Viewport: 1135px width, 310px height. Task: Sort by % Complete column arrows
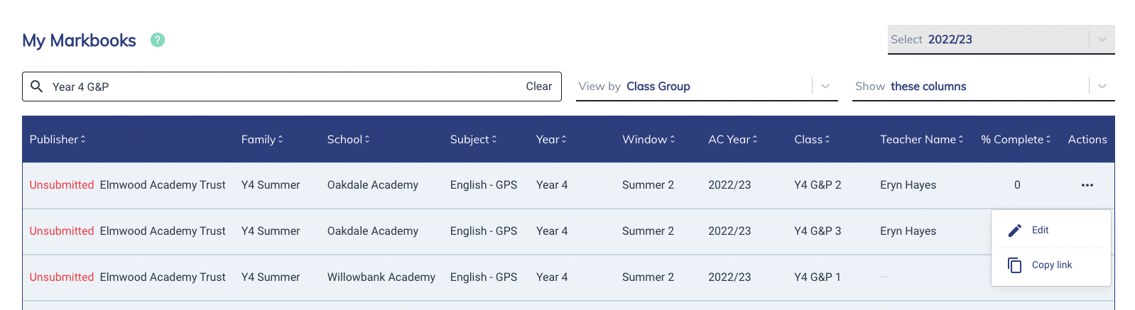(x=1048, y=139)
